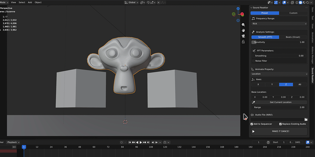The width and height of the screenshot is (315, 157).
Task: Open viewport visibility eye dropdown
Action: (x=270, y=2)
